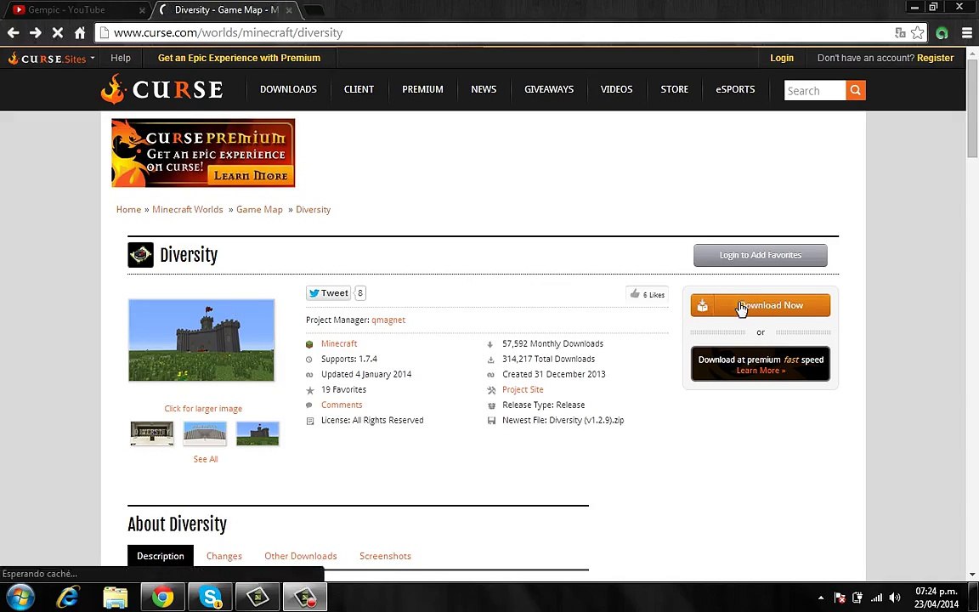This screenshot has width=979, height=612.
Task: Open the NEWS menu item
Action: coord(484,89)
